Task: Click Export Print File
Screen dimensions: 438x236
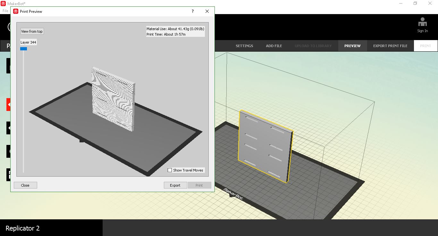Action: (x=390, y=46)
